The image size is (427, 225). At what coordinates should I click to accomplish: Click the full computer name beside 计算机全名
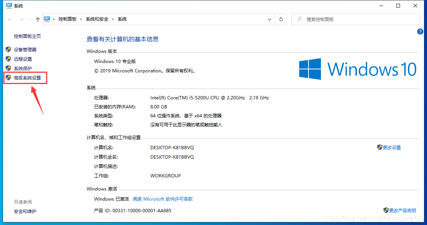172,157
